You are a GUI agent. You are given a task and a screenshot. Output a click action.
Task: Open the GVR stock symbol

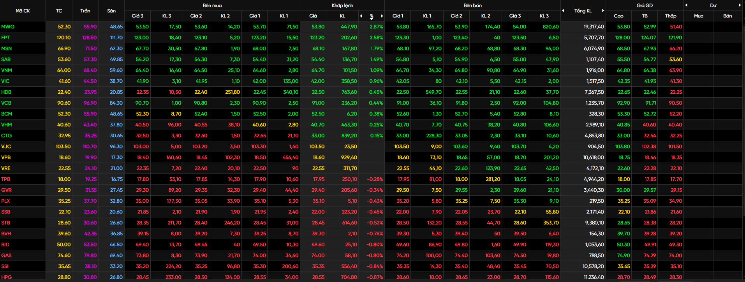pyautogui.click(x=6, y=190)
